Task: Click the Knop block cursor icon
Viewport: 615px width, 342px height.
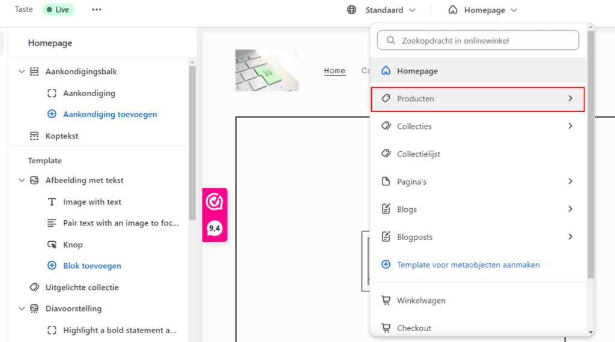Action: (52, 245)
